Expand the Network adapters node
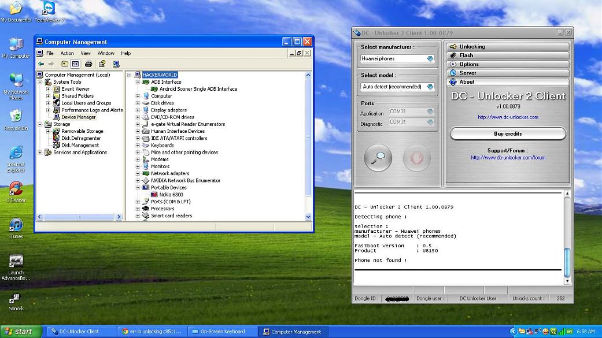This screenshot has width=602, height=338. [x=138, y=173]
